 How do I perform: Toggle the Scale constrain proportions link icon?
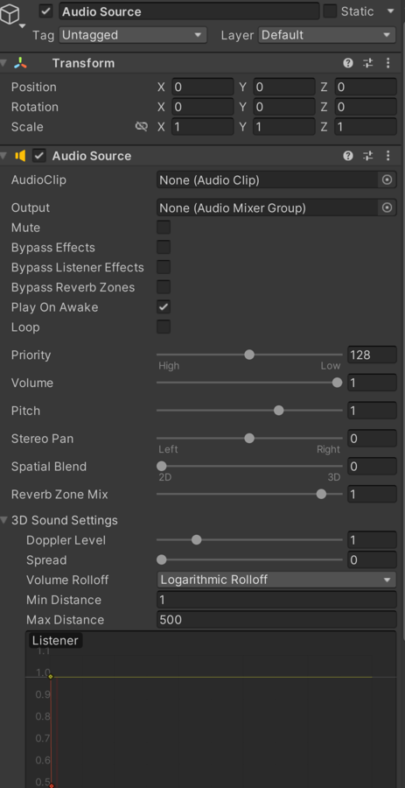pos(142,127)
